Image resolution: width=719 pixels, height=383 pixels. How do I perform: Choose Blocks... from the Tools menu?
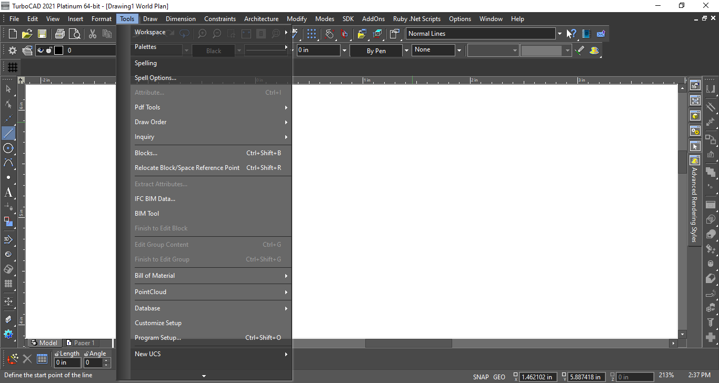211,153
